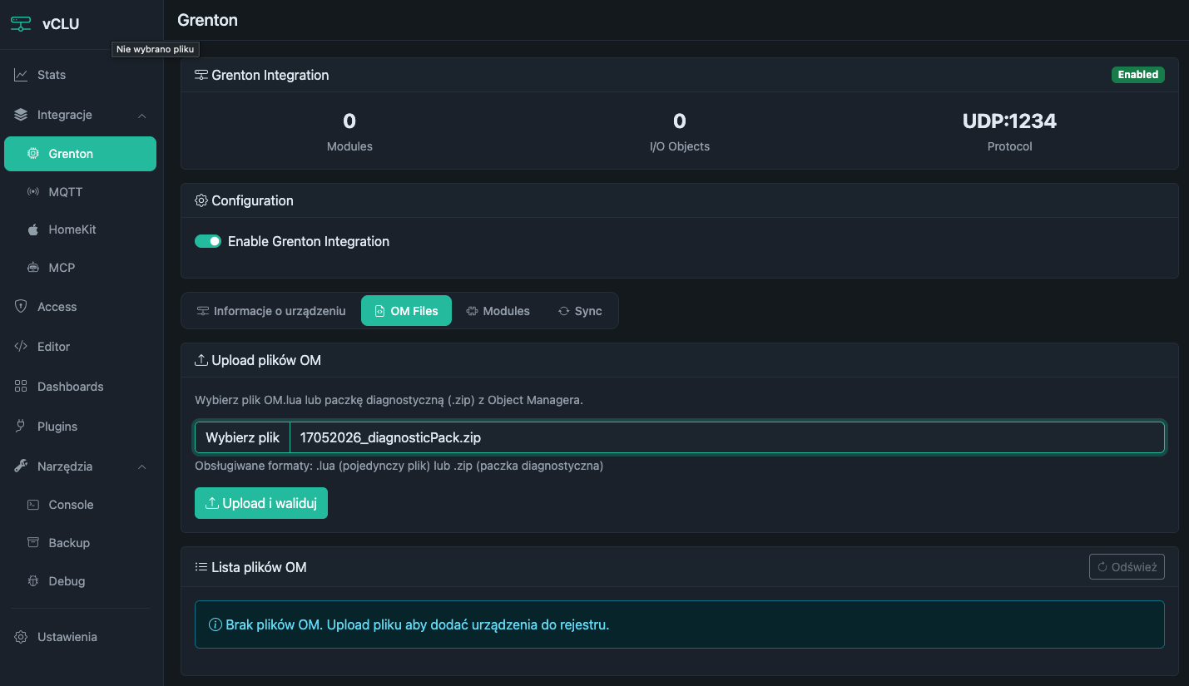Open Plugins from the sidebar
Viewport: 1189px width, 686px height.
80,427
